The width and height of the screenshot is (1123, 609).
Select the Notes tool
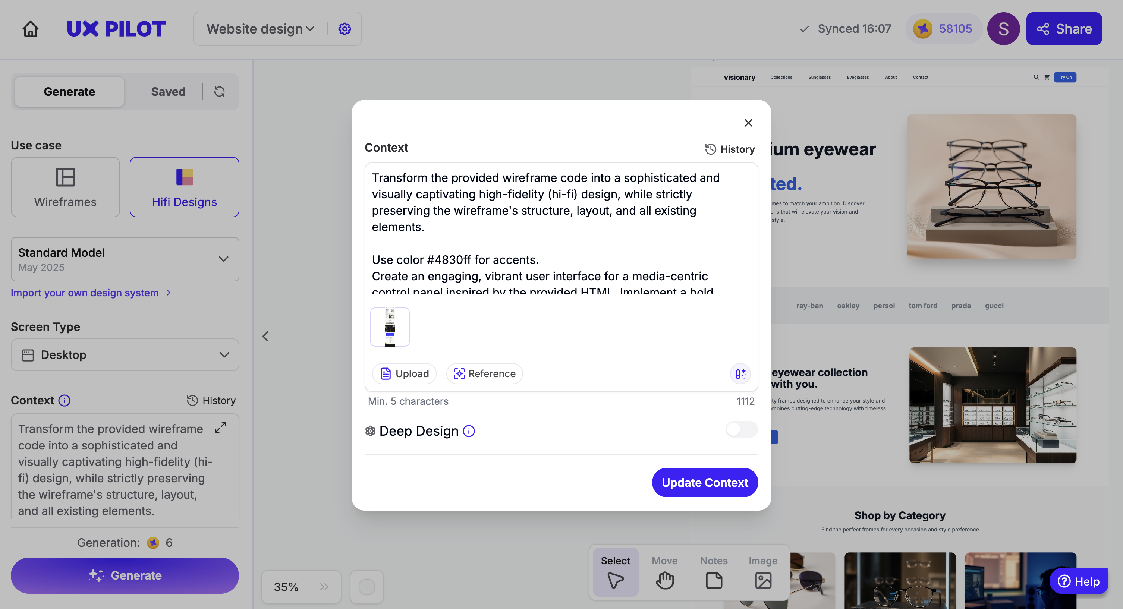(x=714, y=571)
